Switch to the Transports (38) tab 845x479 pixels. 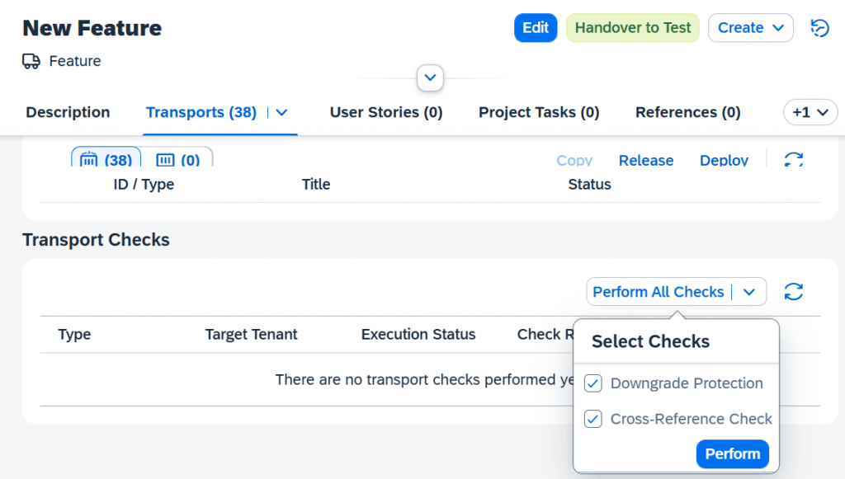pos(201,112)
